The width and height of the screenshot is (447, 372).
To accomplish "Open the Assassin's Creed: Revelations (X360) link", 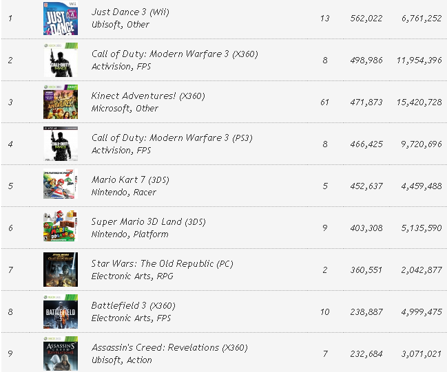I will pyautogui.click(x=169, y=347).
